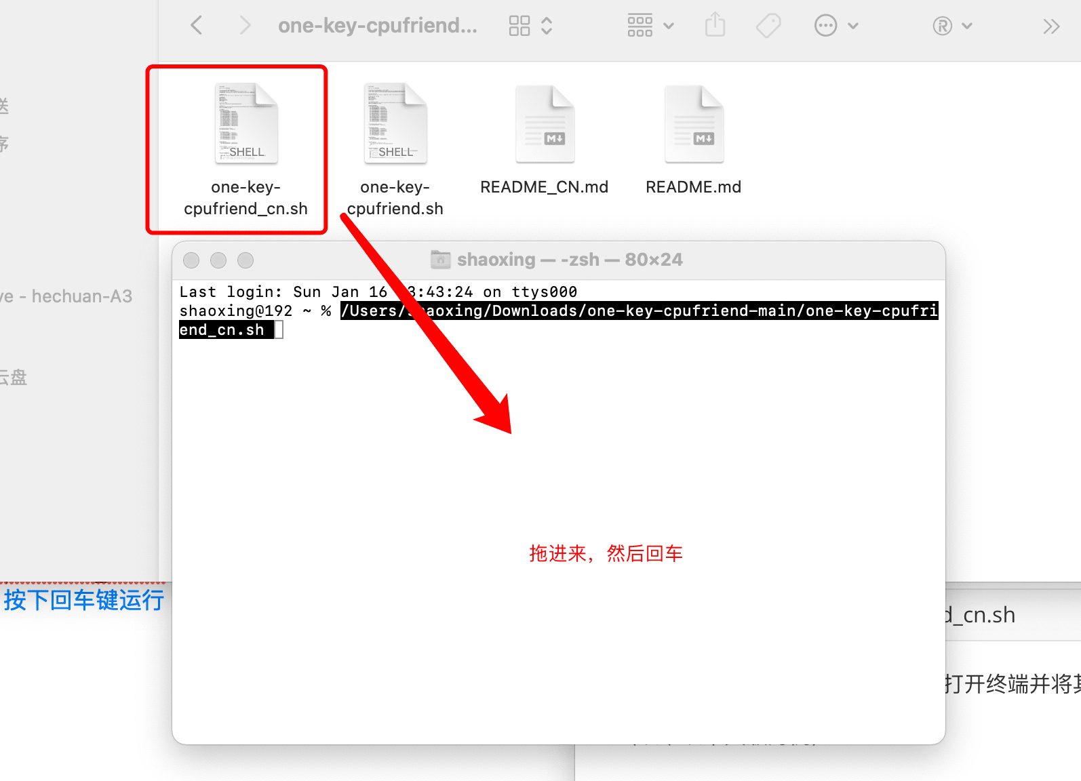Image resolution: width=1081 pixels, height=781 pixels.
Task: Select the README.md file icon
Action: pyautogui.click(x=694, y=123)
